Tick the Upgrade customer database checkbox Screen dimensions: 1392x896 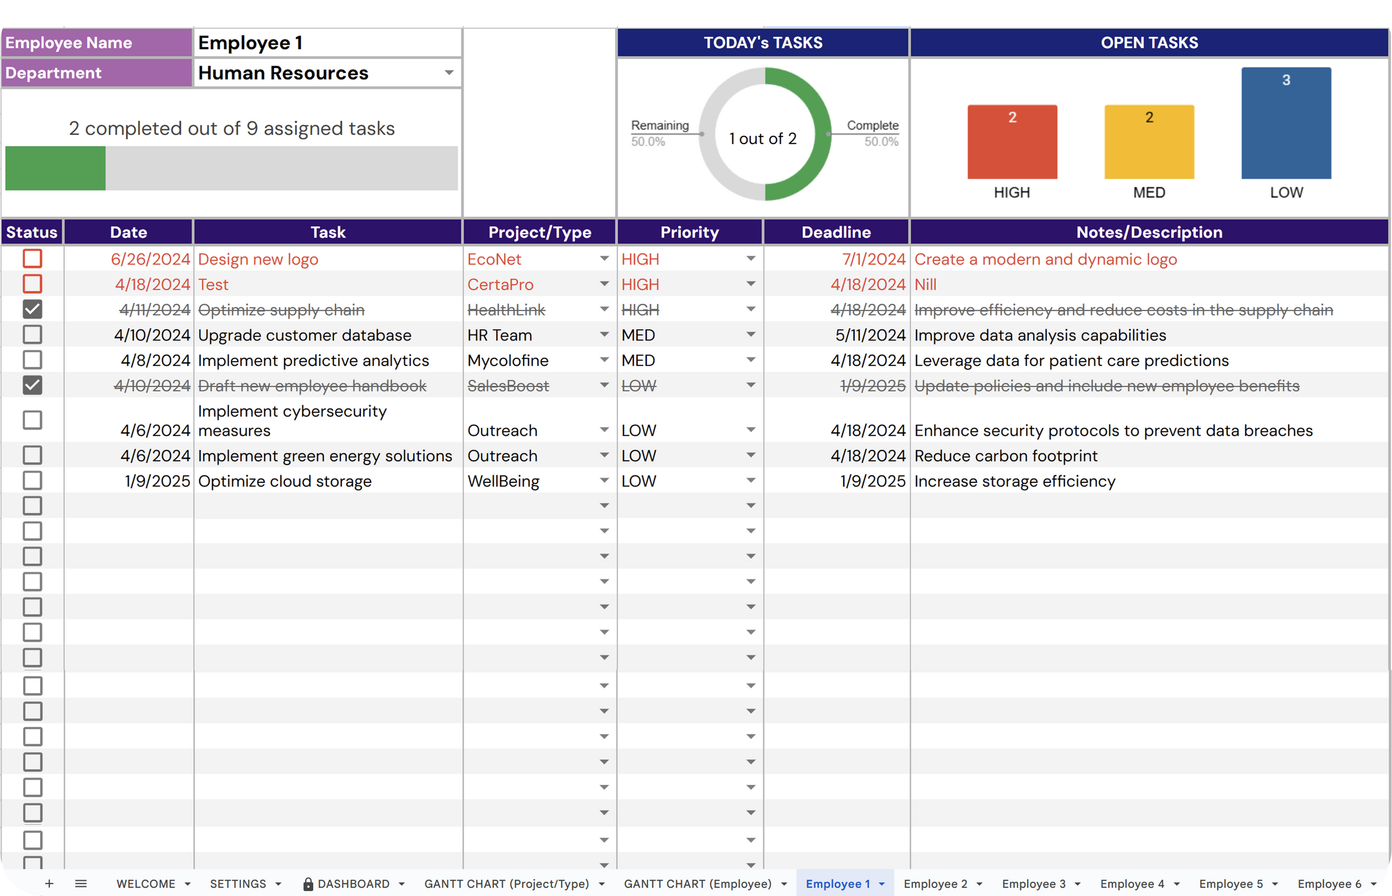[x=33, y=335]
